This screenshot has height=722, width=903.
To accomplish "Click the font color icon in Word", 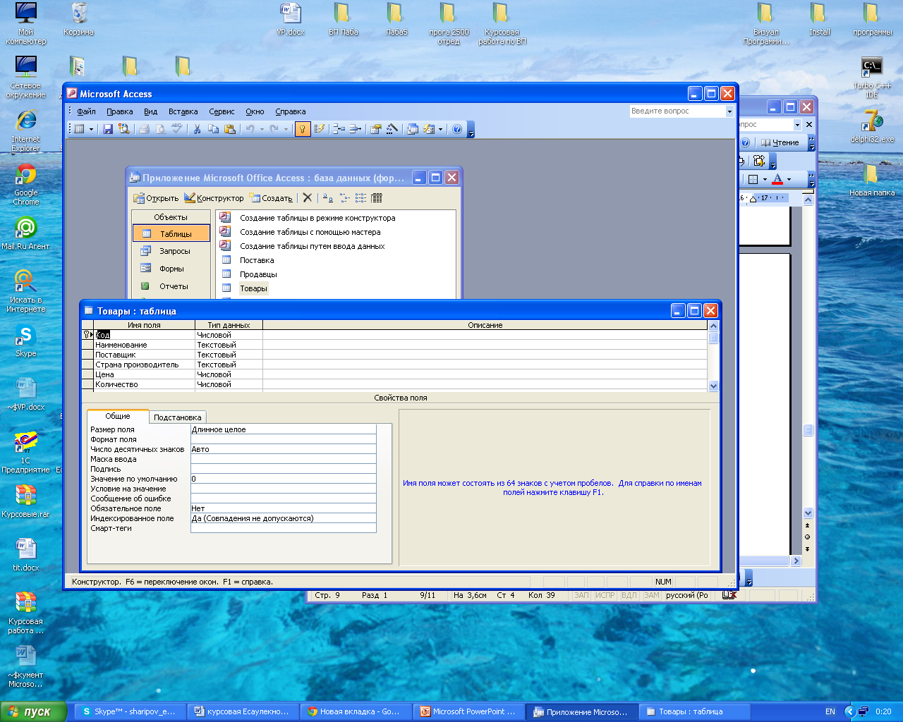I will [777, 179].
